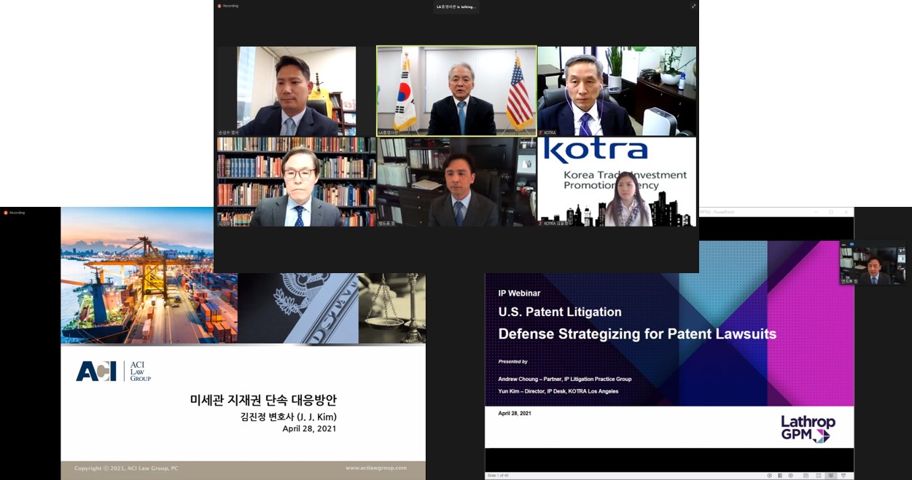Click the ACI Law Group logo on the slide
Viewport: 912px width, 480px height.
pos(114,371)
